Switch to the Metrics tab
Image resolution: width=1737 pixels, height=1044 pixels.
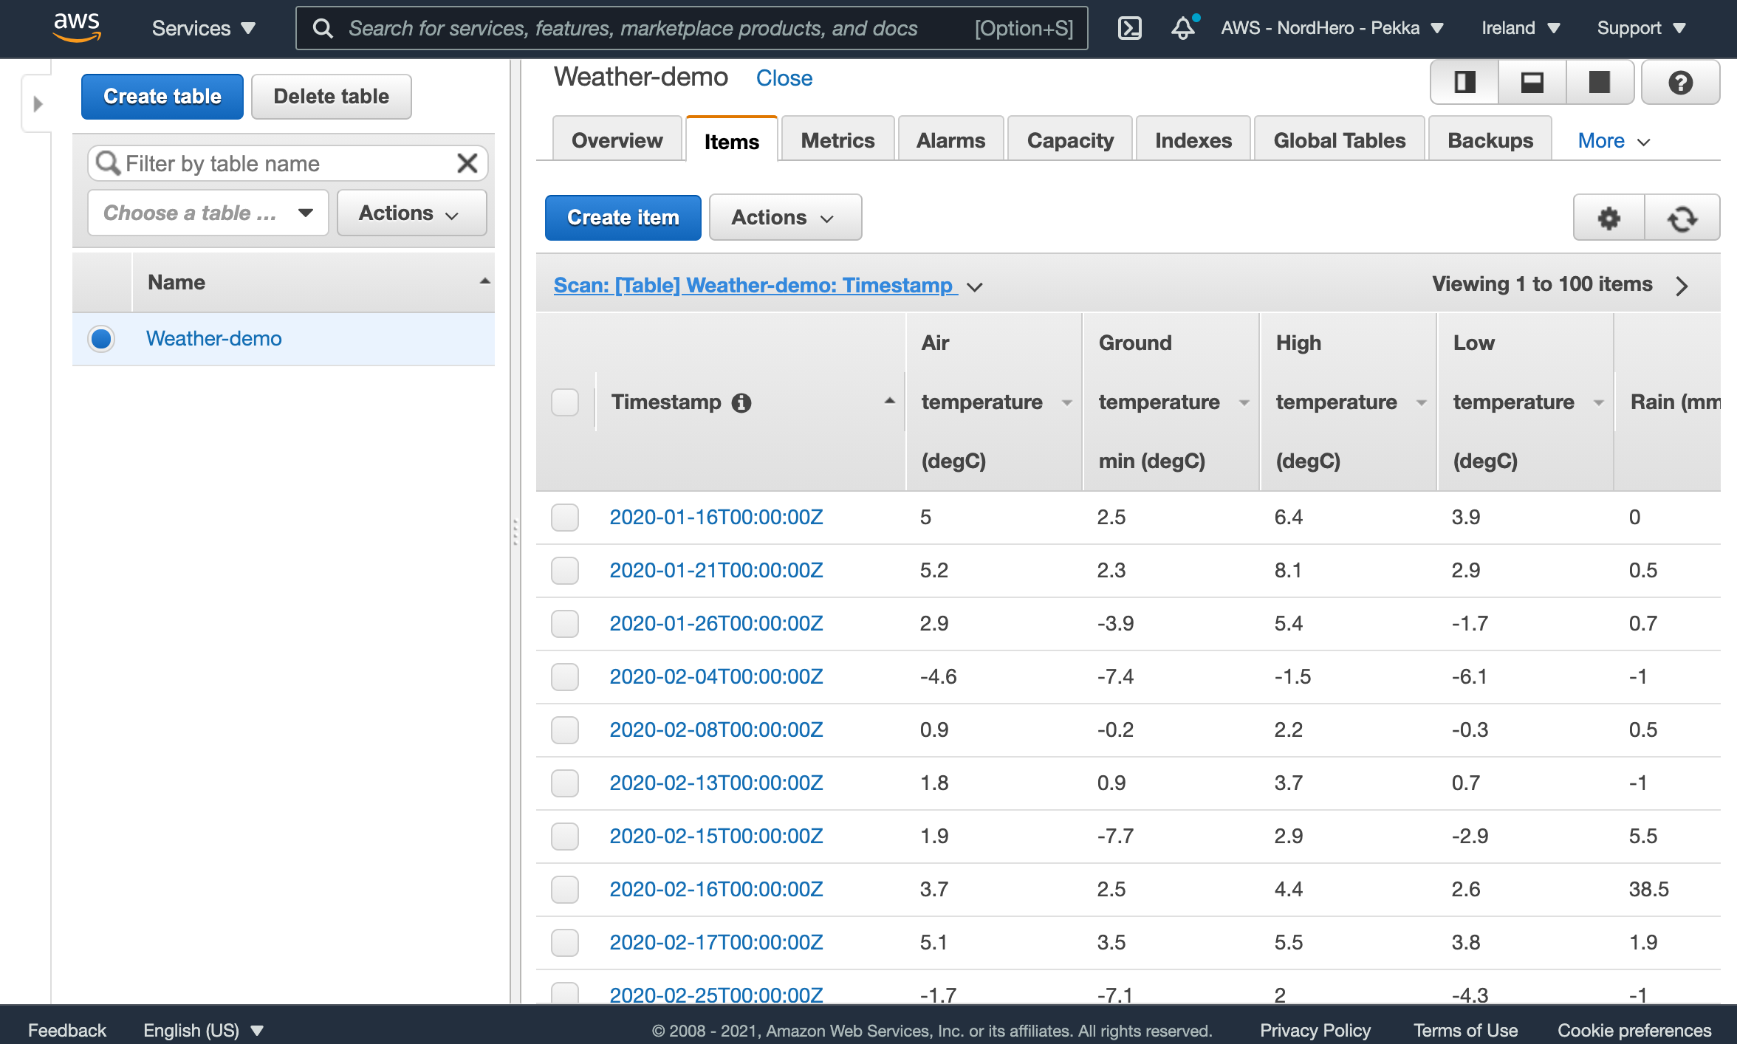839,140
